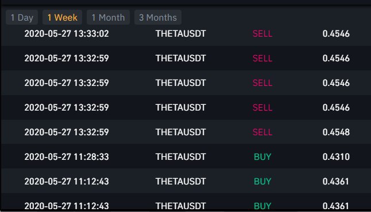Click the timestamp in the 0.4548 row

(67, 132)
